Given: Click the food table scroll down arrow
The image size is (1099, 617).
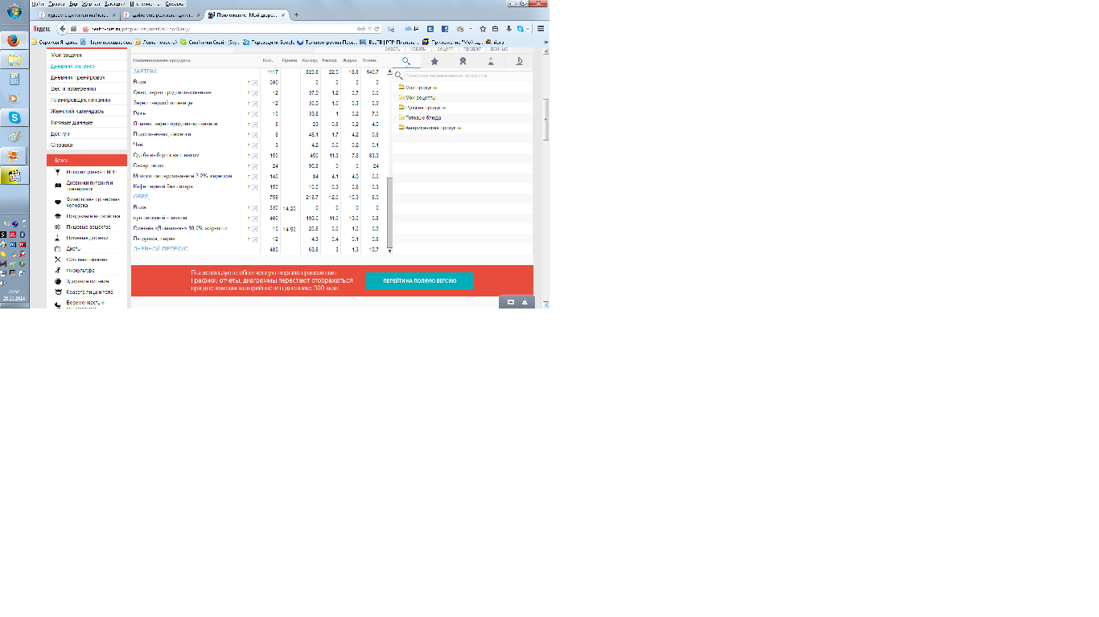Looking at the screenshot, I should [x=390, y=251].
